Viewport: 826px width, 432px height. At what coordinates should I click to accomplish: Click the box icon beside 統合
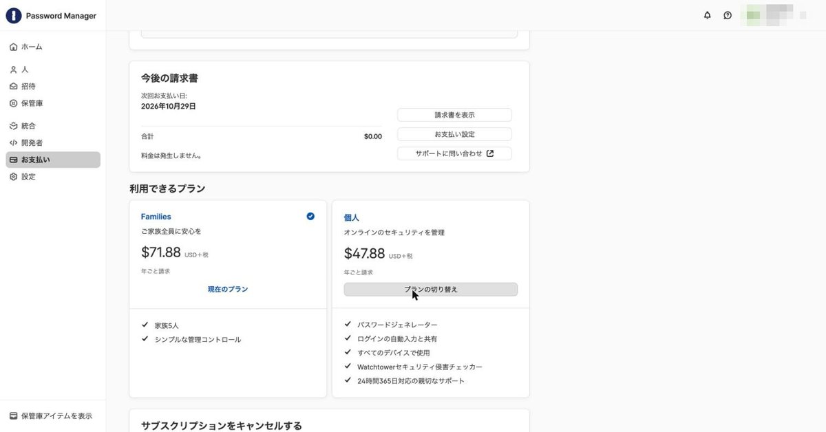click(x=13, y=126)
